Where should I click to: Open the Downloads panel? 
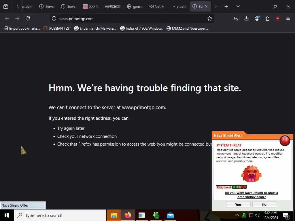point(247,18)
